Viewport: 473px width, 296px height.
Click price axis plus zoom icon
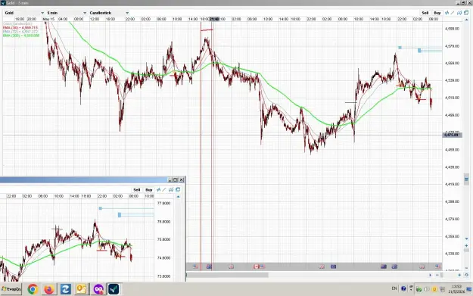tap(466, 246)
